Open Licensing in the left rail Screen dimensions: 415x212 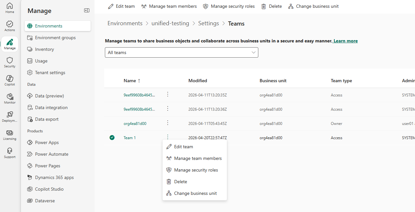tap(10, 135)
